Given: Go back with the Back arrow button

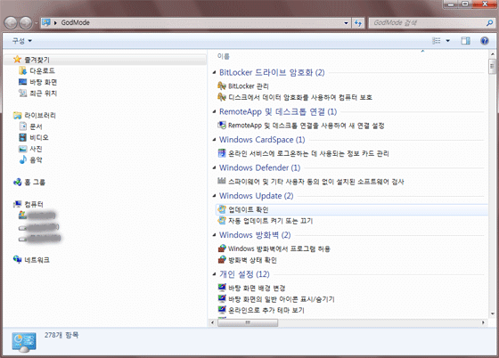Looking at the screenshot, I should [11, 23].
